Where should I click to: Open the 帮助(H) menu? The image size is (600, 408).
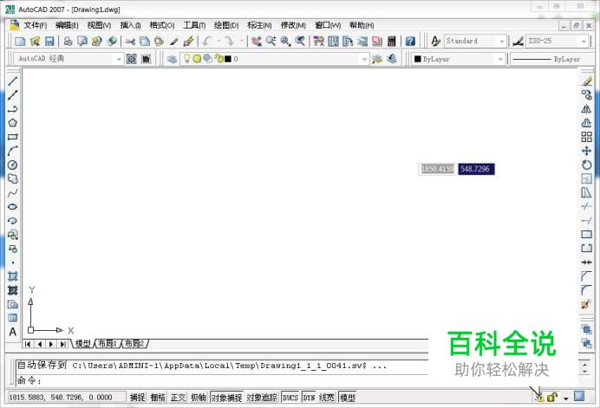(362, 25)
